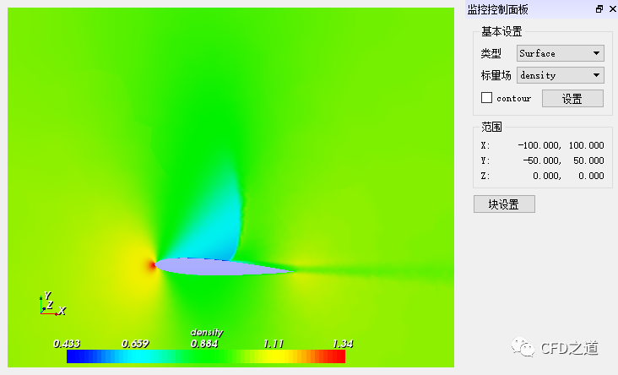The width and height of the screenshot is (618, 375).
Task: Click the 监控控制面板 panel title
Action: click(498, 9)
